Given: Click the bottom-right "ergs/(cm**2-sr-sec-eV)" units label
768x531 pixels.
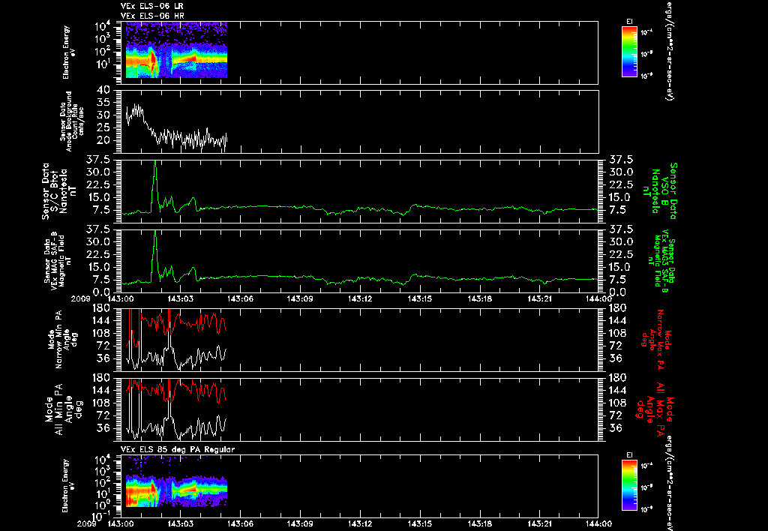Looking at the screenshot, I should pyautogui.click(x=668, y=482).
